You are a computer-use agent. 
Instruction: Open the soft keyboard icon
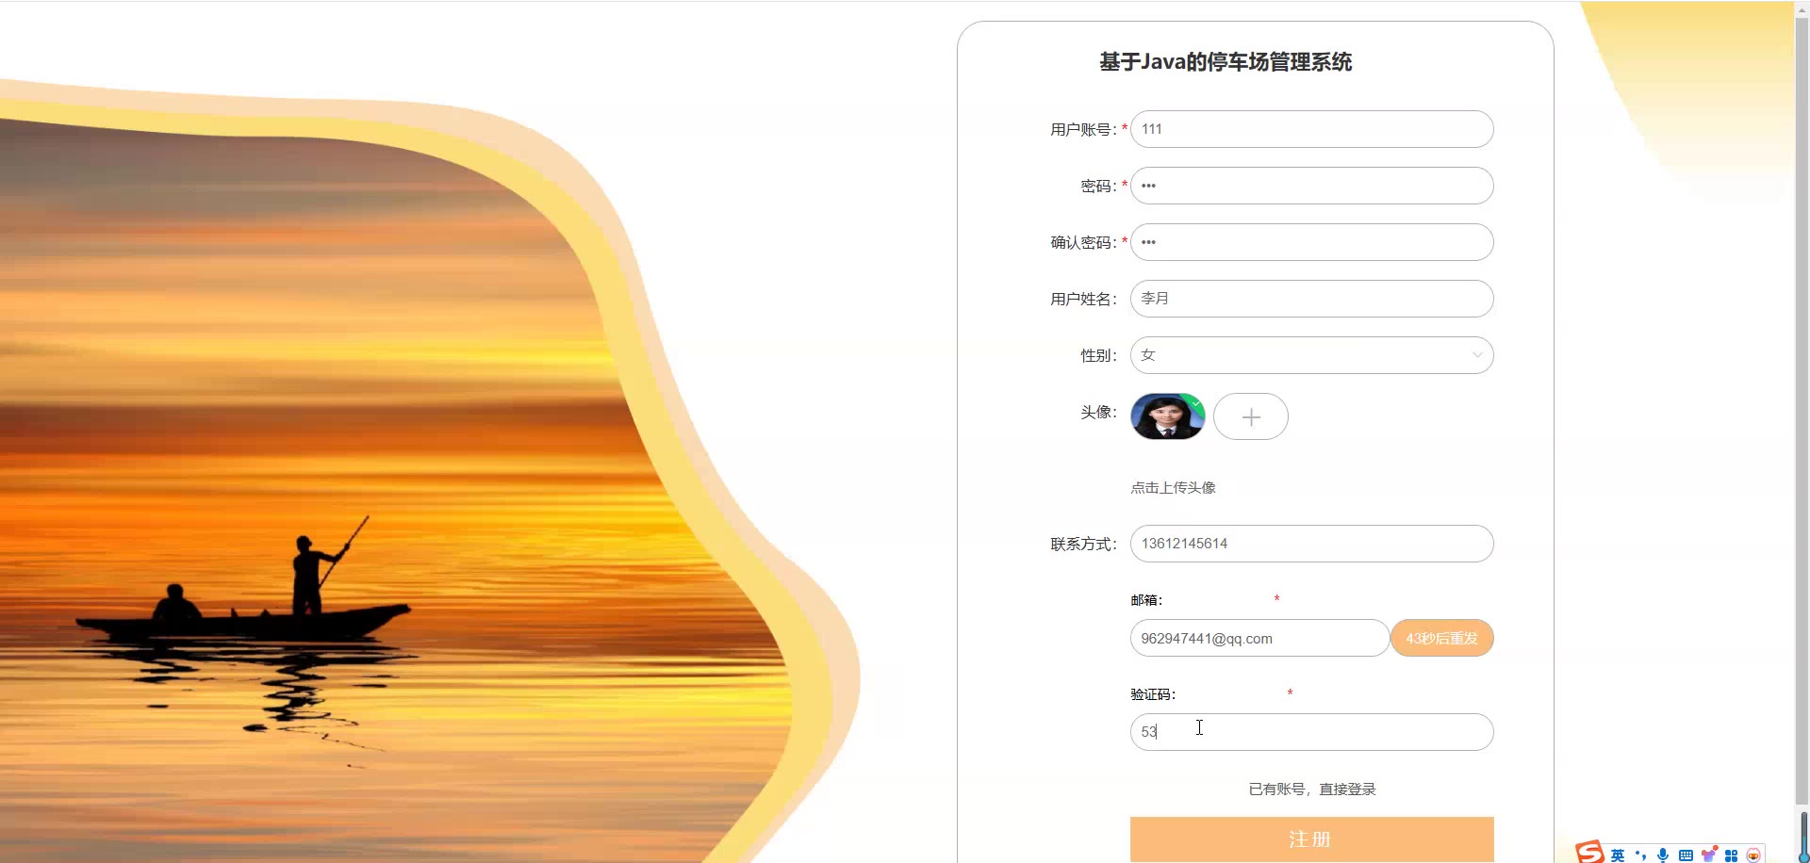(x=1686, y=855)
